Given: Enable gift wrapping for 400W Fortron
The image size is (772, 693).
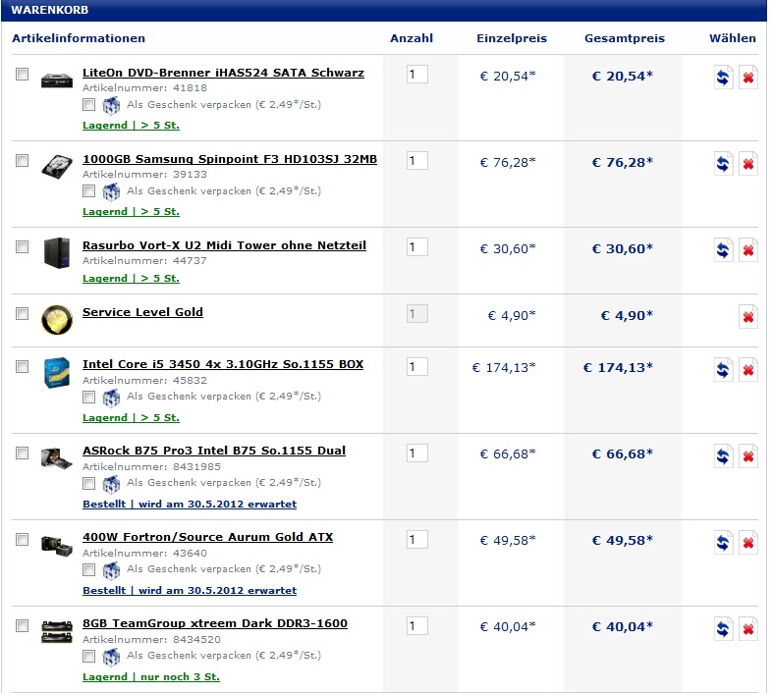Looking at the screenshot, I should click(x=89, y=569).
